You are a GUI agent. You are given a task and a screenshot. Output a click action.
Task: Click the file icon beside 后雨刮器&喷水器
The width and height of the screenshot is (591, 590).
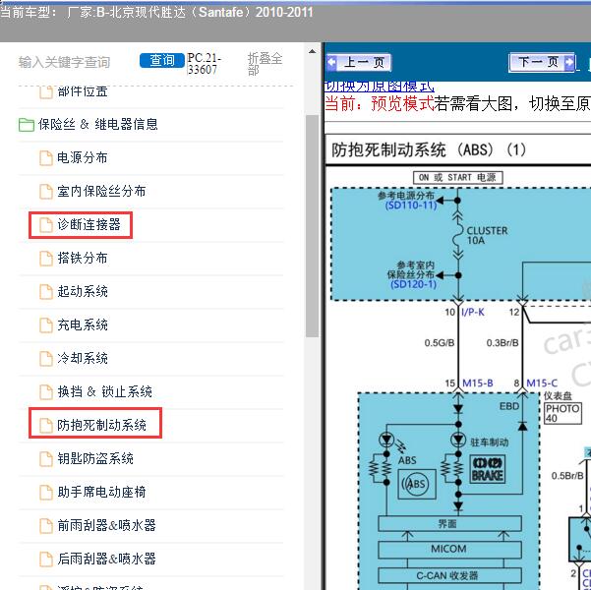[46, 560]
